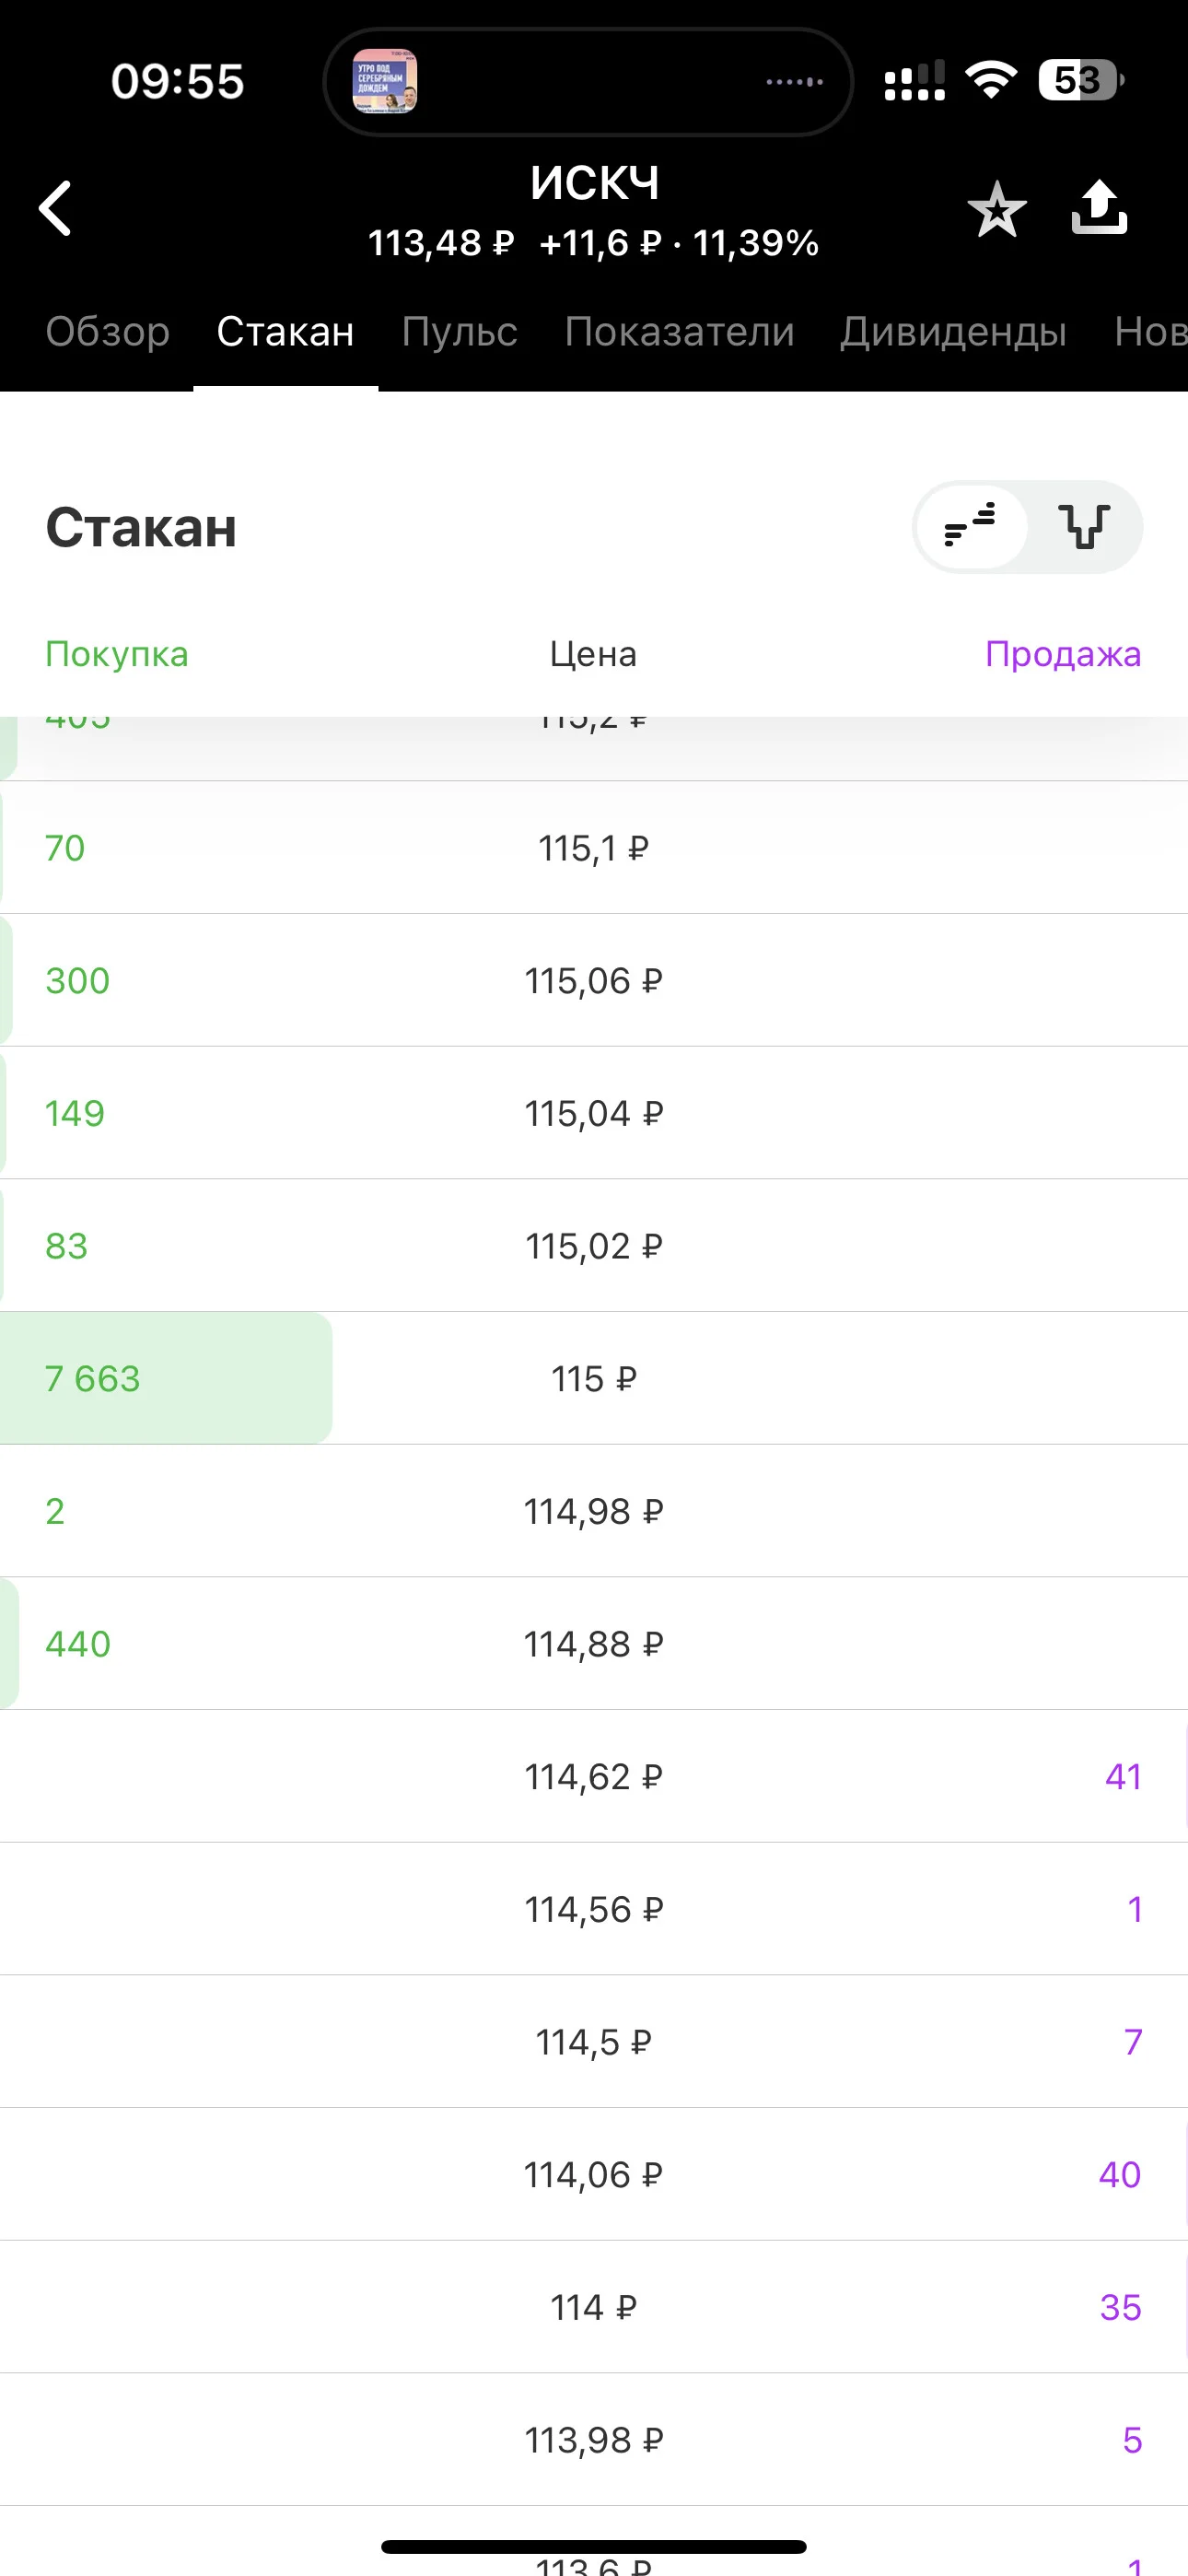Tap the Продажа column header
Screen dimensions: 1188x2576
(x=1063, y=654)
